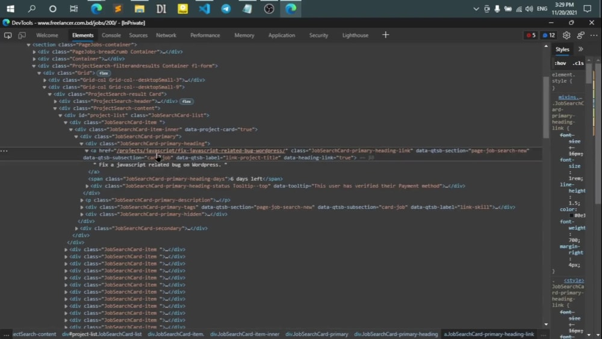
Task: Click the flex badge beside ProjectSearch-header
Action: point(186,101)
